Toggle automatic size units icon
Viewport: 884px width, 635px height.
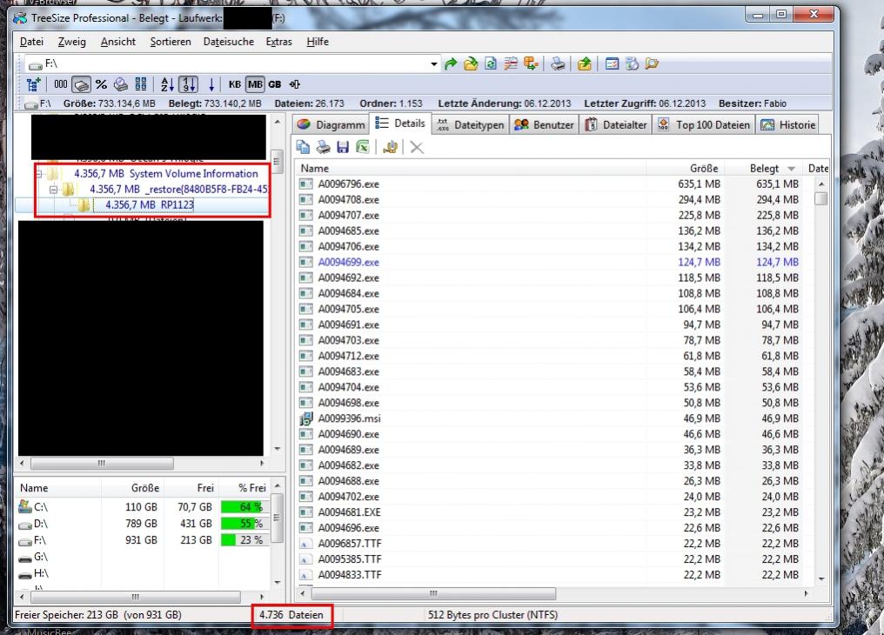coord(294,84)
